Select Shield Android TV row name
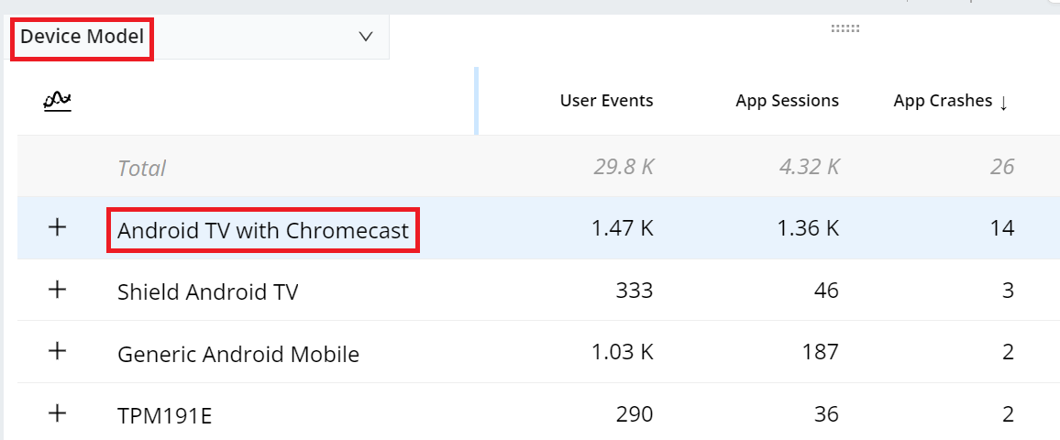This screenshot has height=440, width=1060. tap(207, 292)
